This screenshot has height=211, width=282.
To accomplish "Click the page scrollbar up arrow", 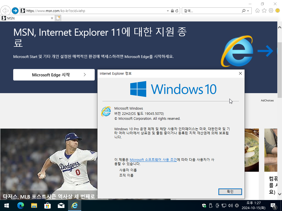I will pyautogui.click(x=280, y=27).
